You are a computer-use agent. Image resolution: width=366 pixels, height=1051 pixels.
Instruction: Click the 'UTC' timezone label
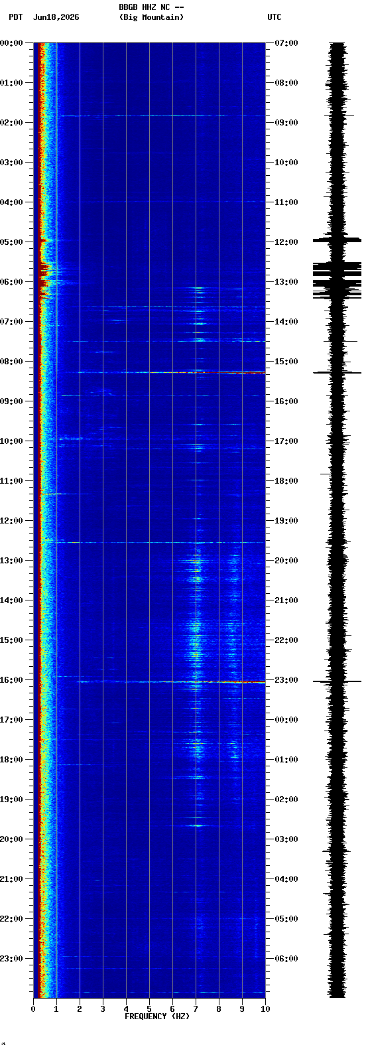[274, 17]
